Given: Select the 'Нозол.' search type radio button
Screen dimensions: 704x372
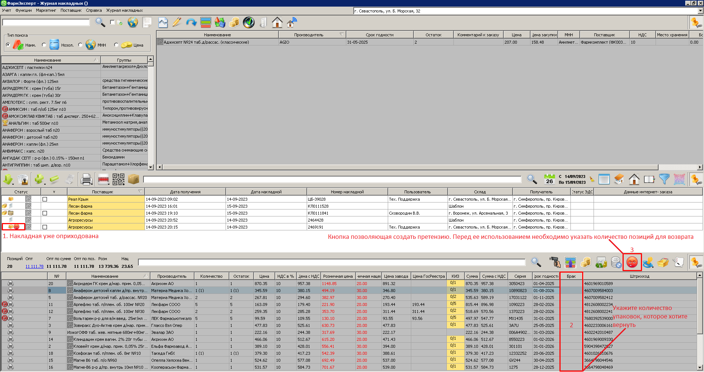Looking at the screenshot, I should (44, 45).
